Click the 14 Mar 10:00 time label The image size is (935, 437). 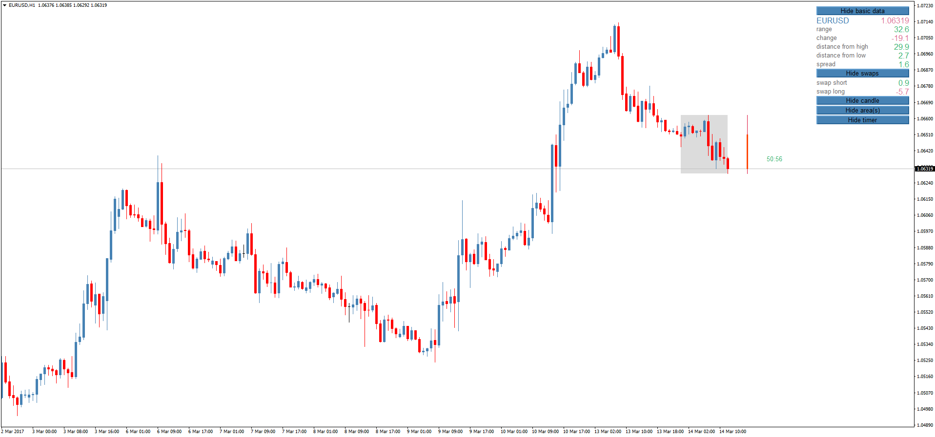coord(732,431)
